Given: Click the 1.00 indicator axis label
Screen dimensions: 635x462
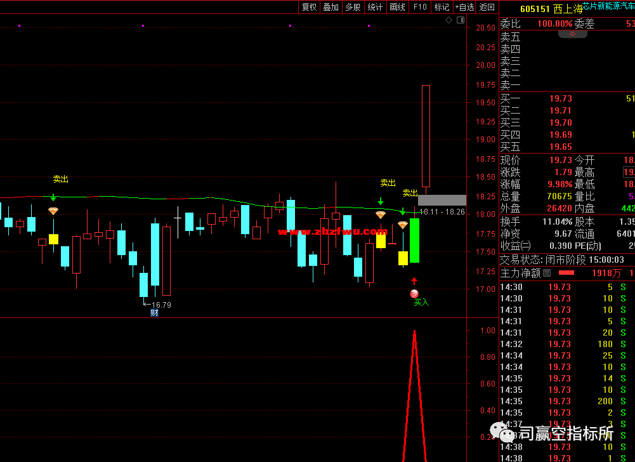Looking at the screenshot, I should 488,330.
